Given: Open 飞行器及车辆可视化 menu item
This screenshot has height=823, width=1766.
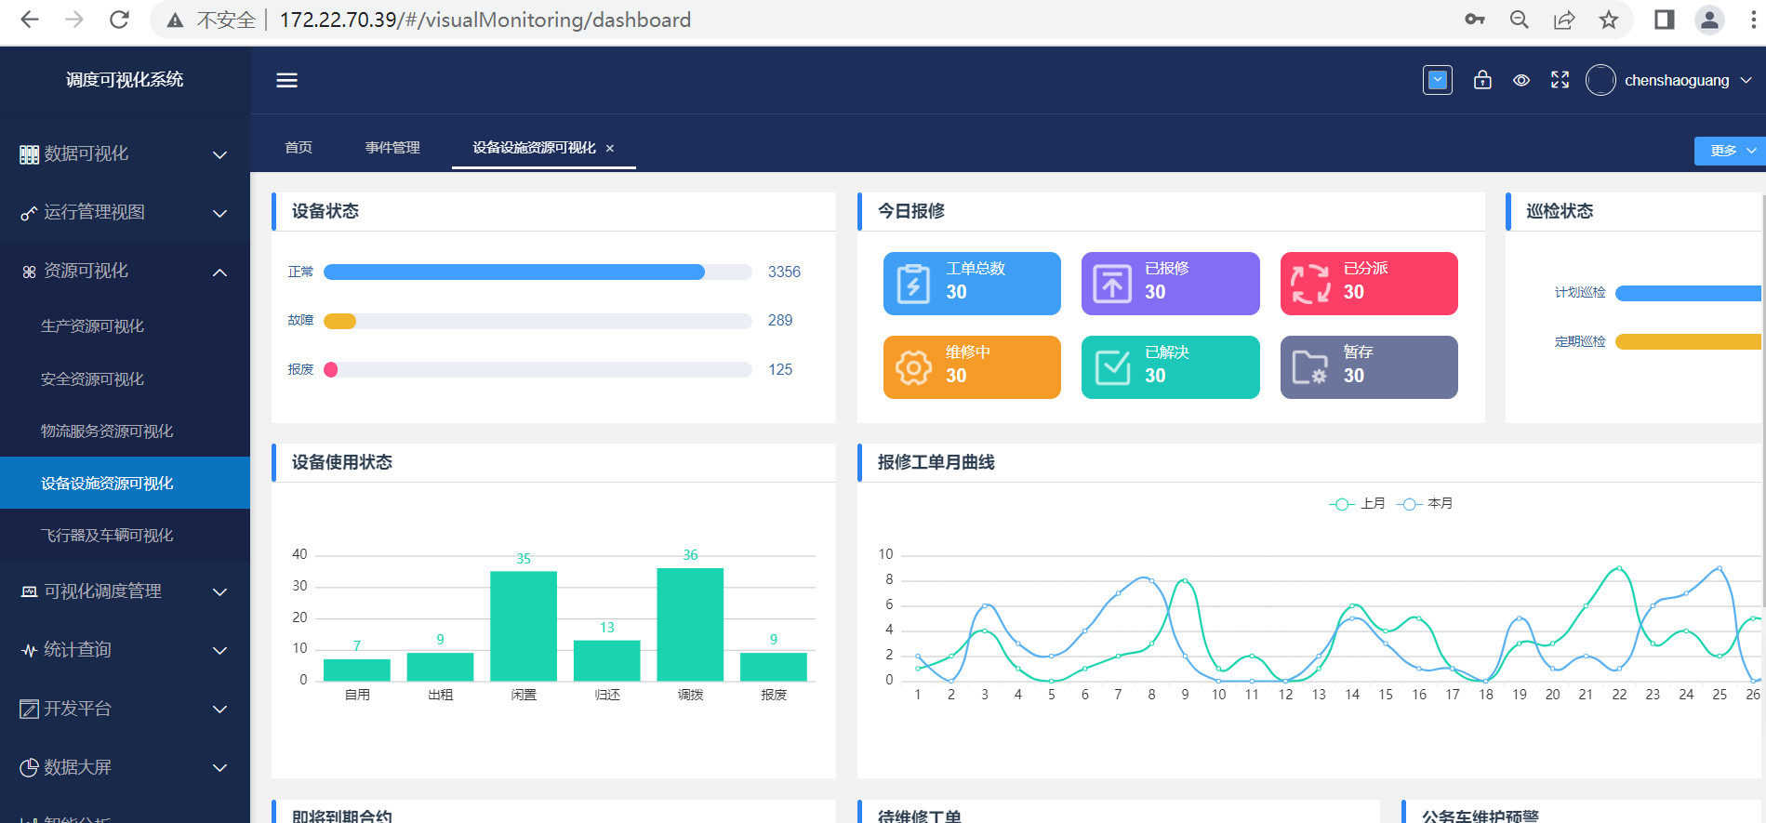Looking at the screenshot, I should click(x=125, y=535).
